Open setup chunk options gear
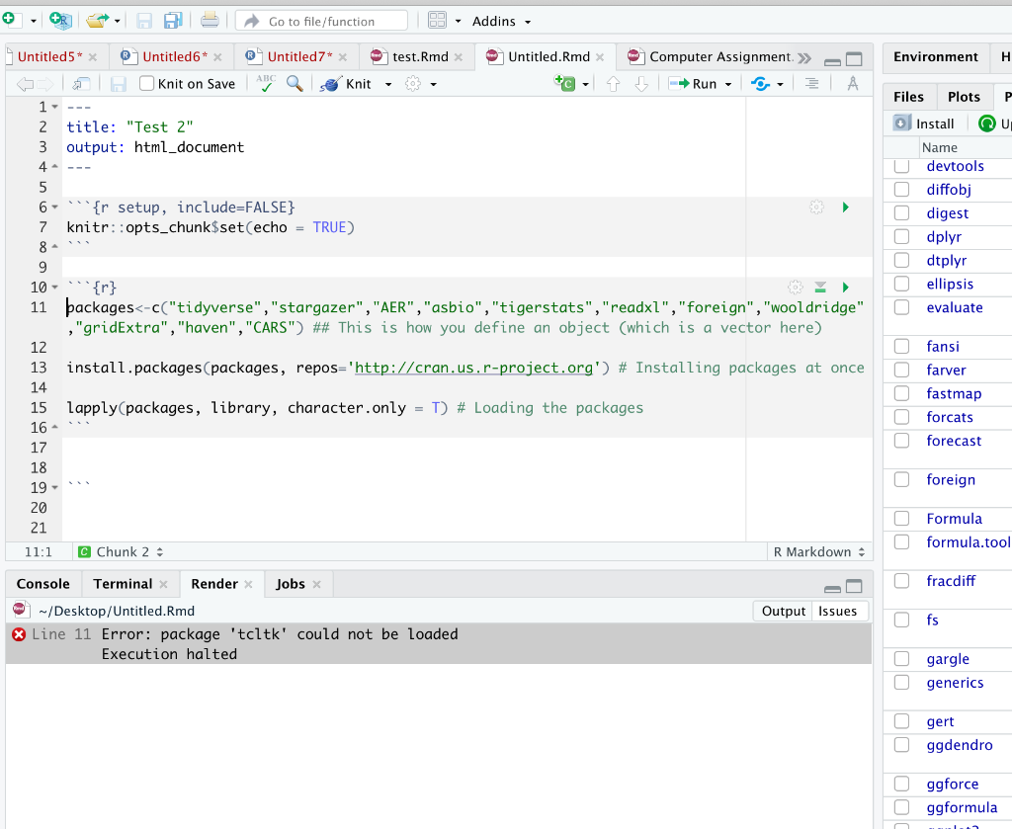The height and width of the screenshot is (829, 1012). pos(816,207)
